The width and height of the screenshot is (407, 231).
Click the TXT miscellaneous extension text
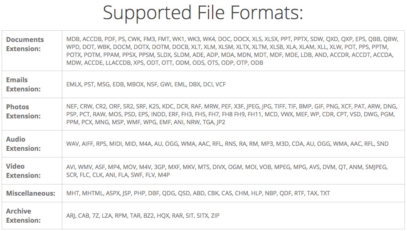(x=325, y=193)
